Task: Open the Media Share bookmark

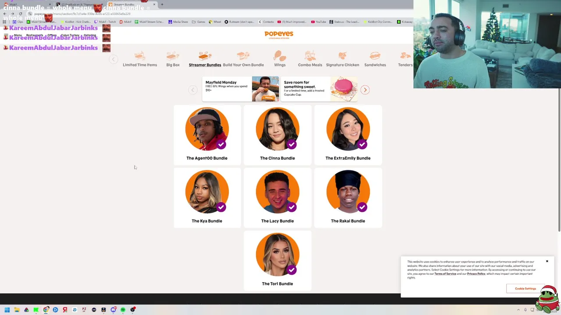Action: (x=178, y=22)
